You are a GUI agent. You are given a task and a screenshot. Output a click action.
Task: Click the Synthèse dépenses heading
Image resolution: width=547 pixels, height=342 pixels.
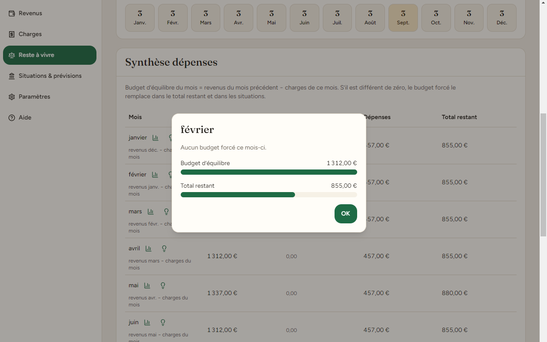point(171,62)
